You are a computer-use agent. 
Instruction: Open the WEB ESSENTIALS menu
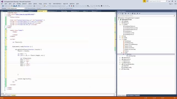tap(57, 4)
